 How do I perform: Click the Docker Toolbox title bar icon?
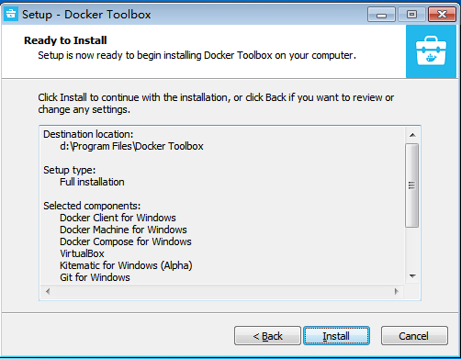tap(11, 14)
